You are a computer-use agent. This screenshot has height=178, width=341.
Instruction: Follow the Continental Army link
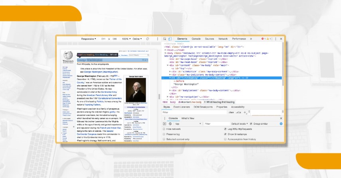pos(109,92)
